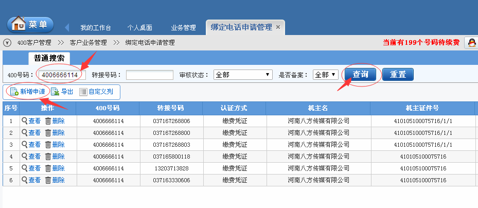Switch to 业务管理 tab
478x208 pixels.
pos(183,28)
